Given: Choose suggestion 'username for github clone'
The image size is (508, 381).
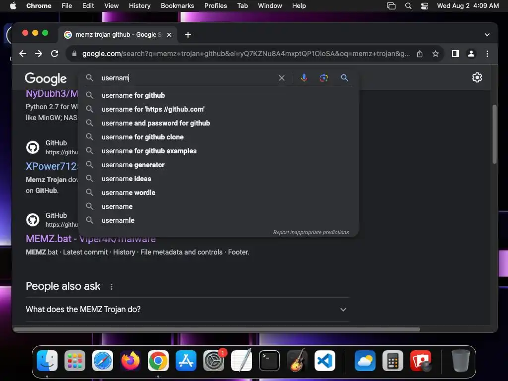Looking at the screenshot, I should click(218, 137).
